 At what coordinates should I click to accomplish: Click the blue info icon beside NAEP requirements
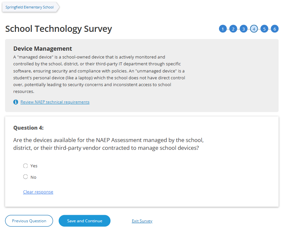tap(16, 102)
